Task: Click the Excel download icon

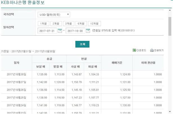Action: click(x=134, y=50)
